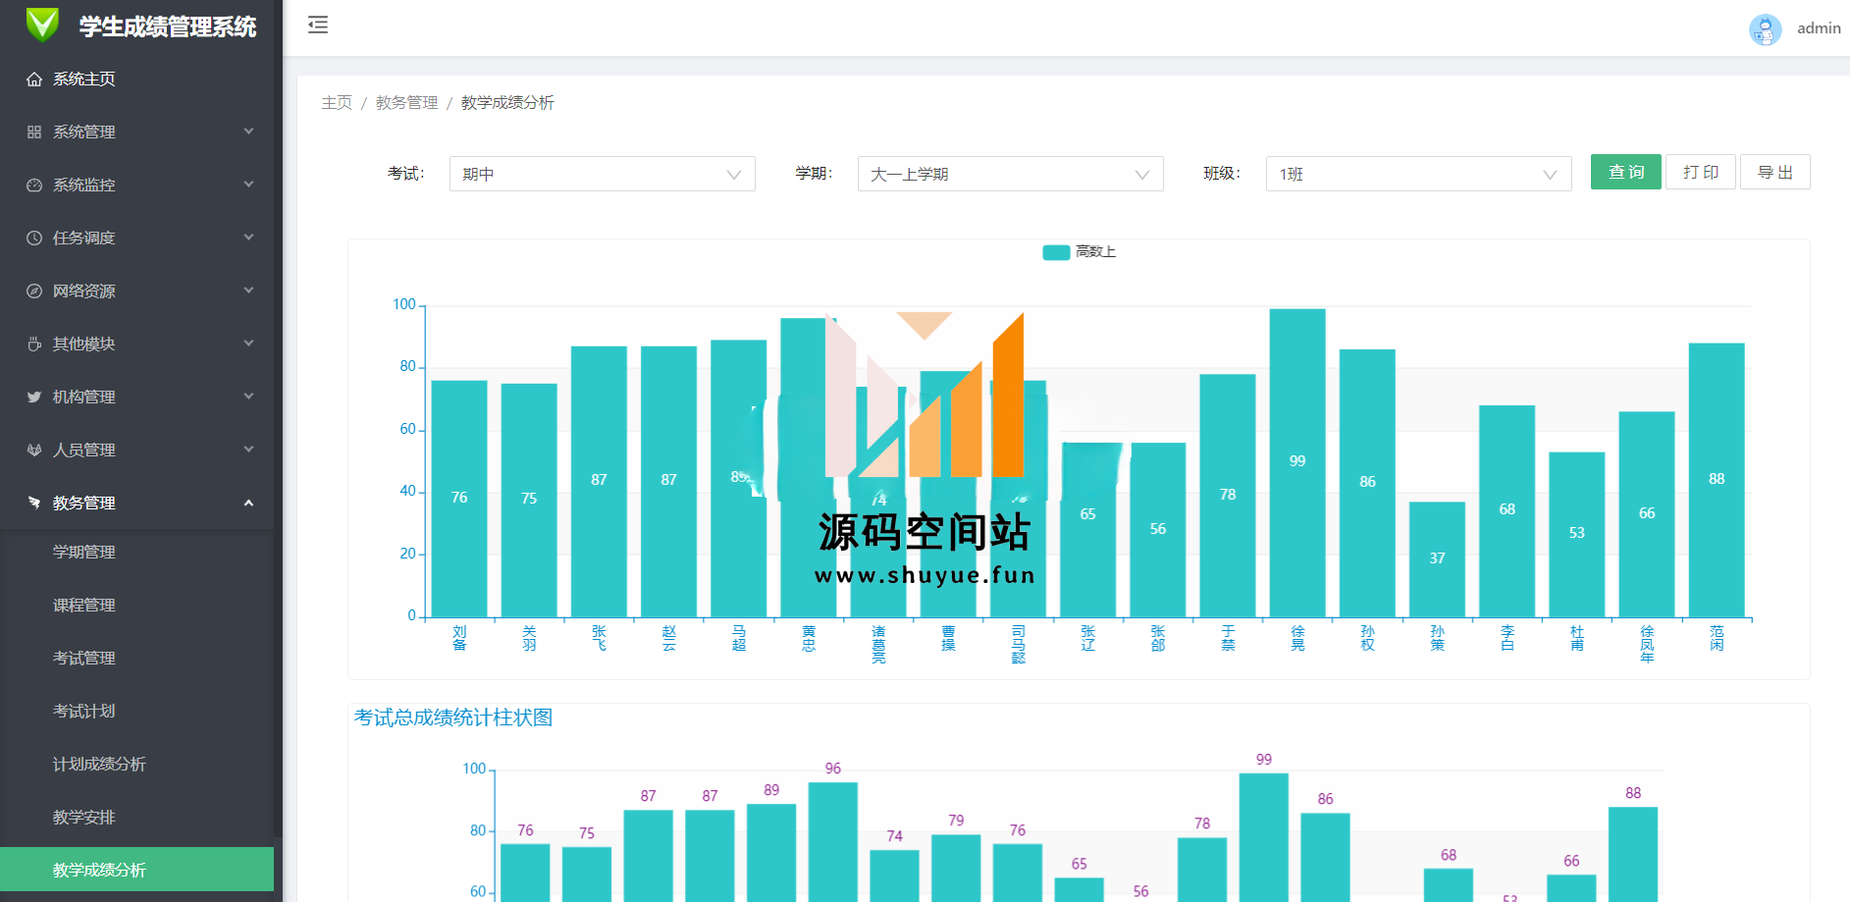The image size is (1850, 902).
Task: Click the 主页 breadcrumb link
Action: tap(337, 102)
